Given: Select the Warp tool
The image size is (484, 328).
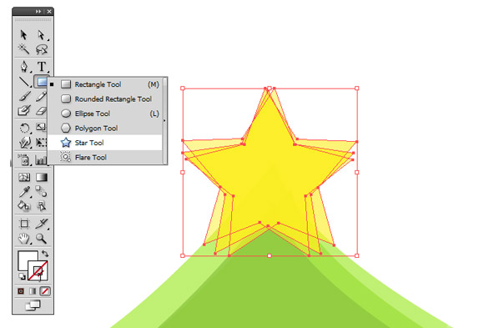Looking at the screenshot, I should (x=24, y=142).
